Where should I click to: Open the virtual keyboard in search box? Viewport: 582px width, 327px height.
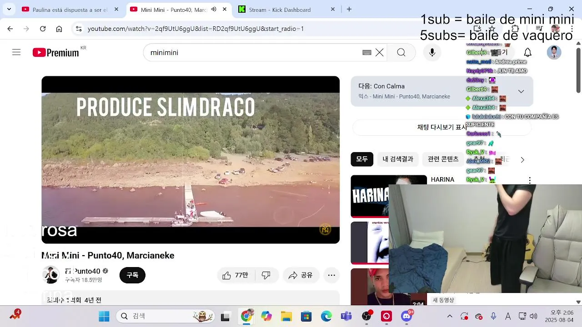367,53
